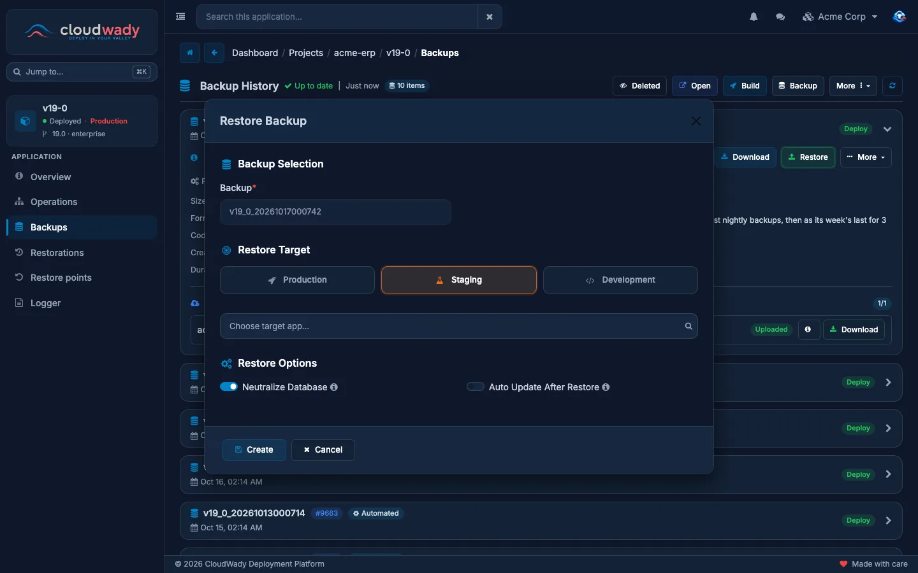Click info icon next to Neutralize Database
The width and height of the screenshot is (918, 573).
[x=334, y=387]
